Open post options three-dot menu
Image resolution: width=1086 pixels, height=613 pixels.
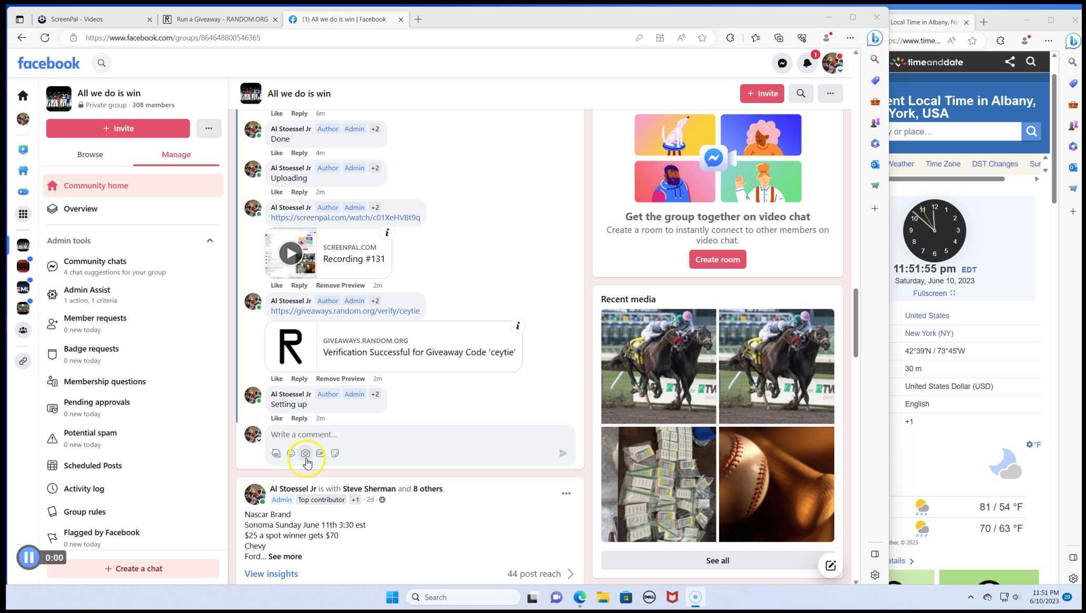tap(566, 493)
